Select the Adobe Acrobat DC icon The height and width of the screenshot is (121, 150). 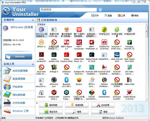pyautogui.click(x=41, y=55)
